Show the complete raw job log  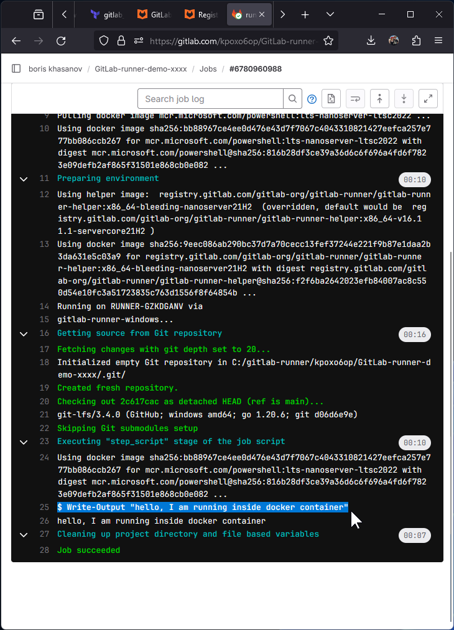tap(331, 99)
